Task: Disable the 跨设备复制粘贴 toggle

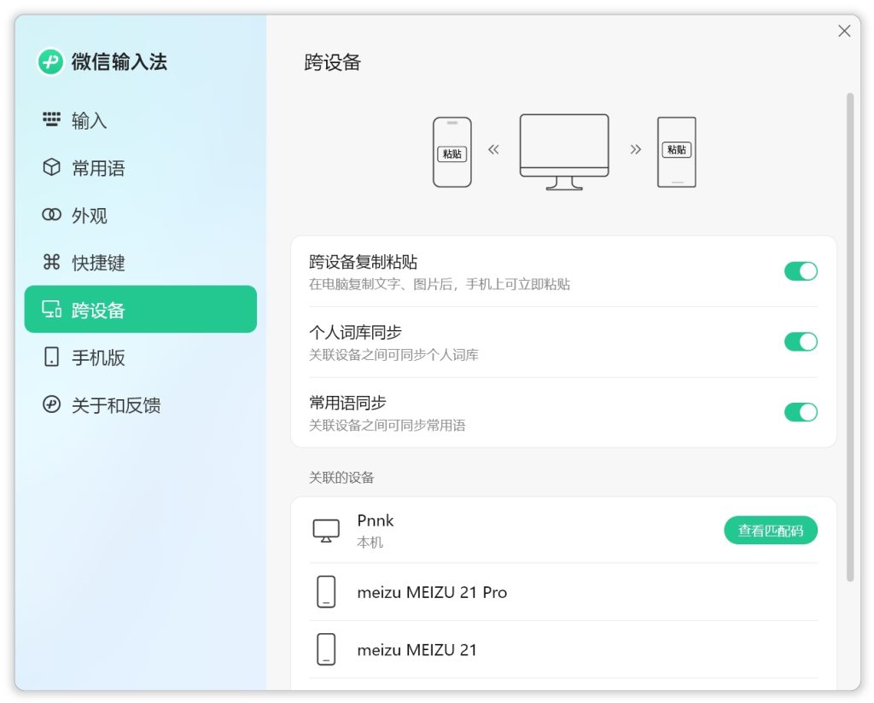Action: (801, 271)
